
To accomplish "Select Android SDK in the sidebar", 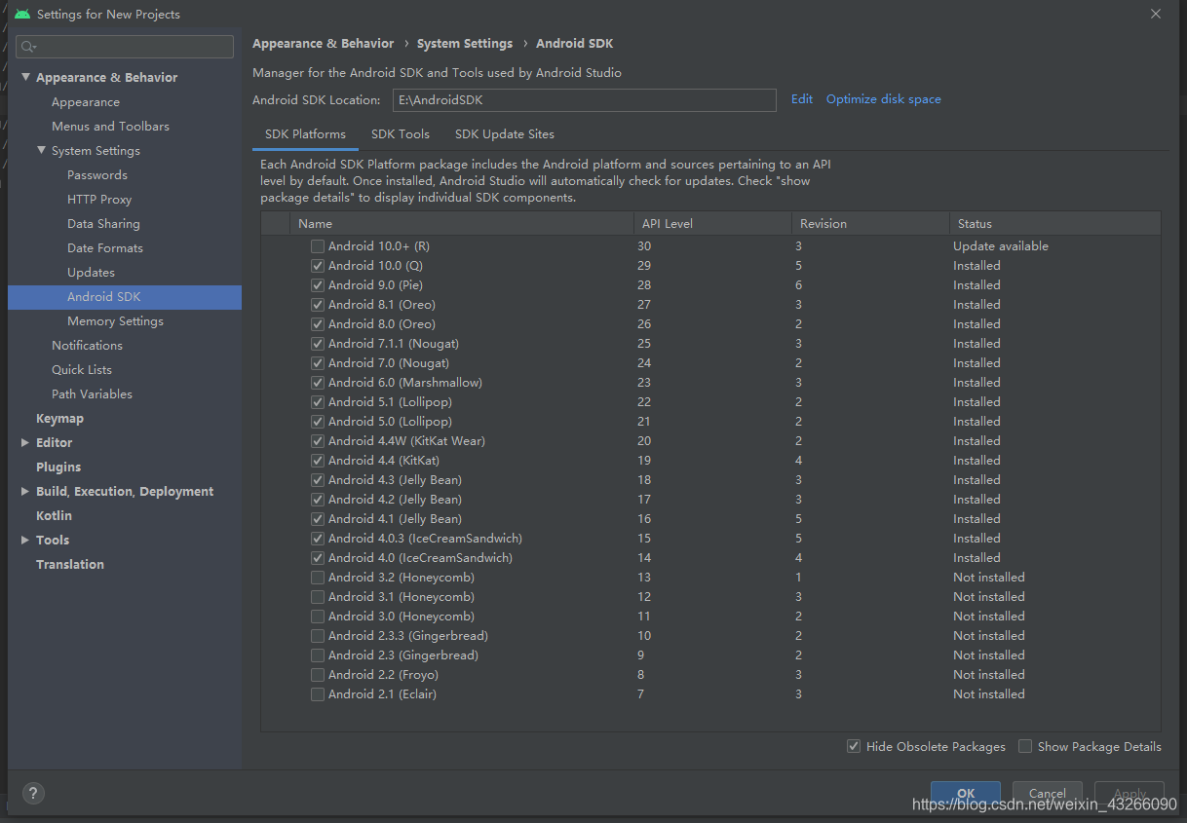I will [125, 297].
